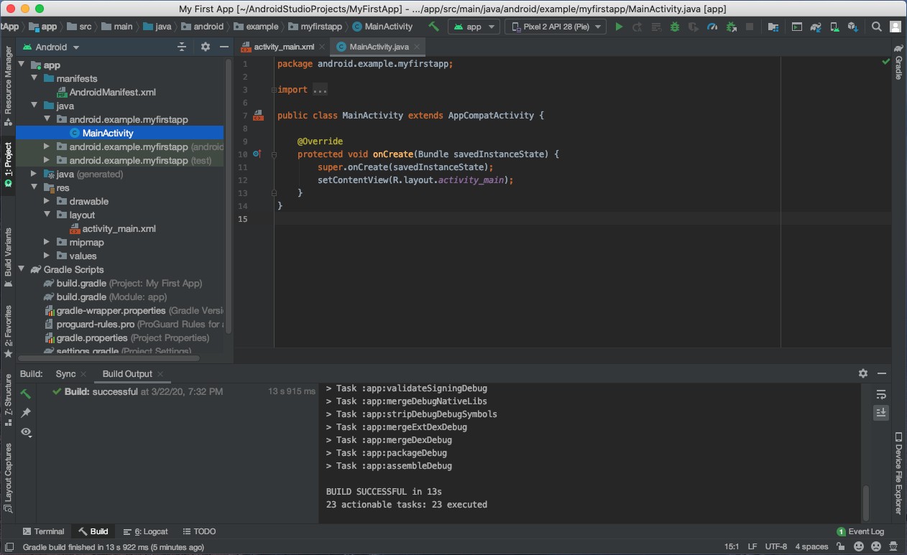Image resolution: width=907 pixels, height=555 pixels.
Task: Switch to activity_main.xml editor tab
Action: tap(283, 47)
